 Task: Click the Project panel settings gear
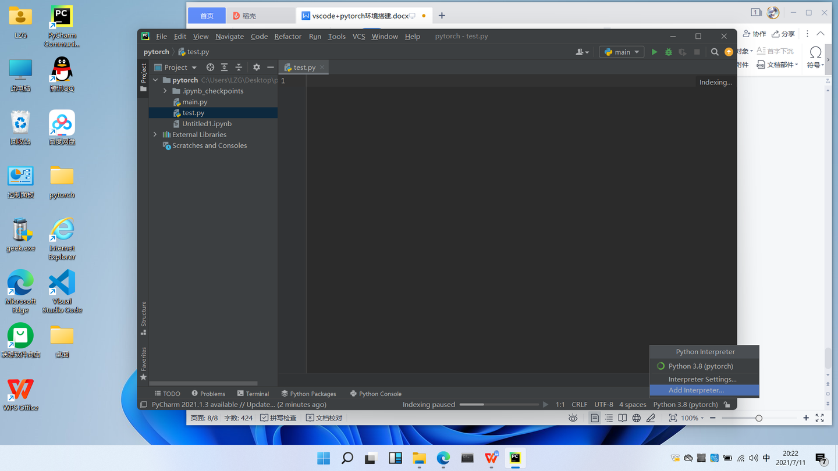256,67
